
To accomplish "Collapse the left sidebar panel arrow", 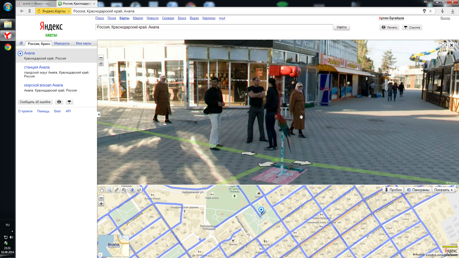I will (99, 114).
